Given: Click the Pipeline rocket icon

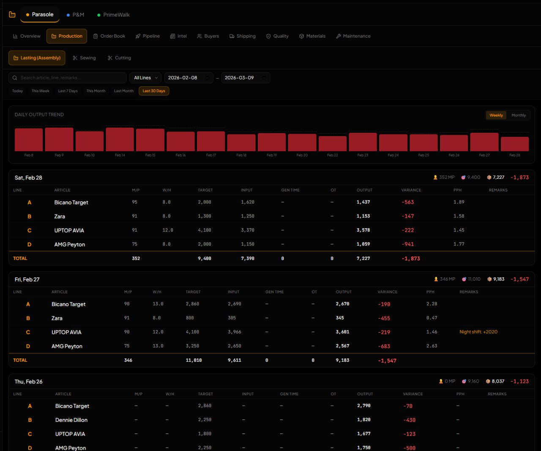Looking at the screenshot, I should pos(137,36).
